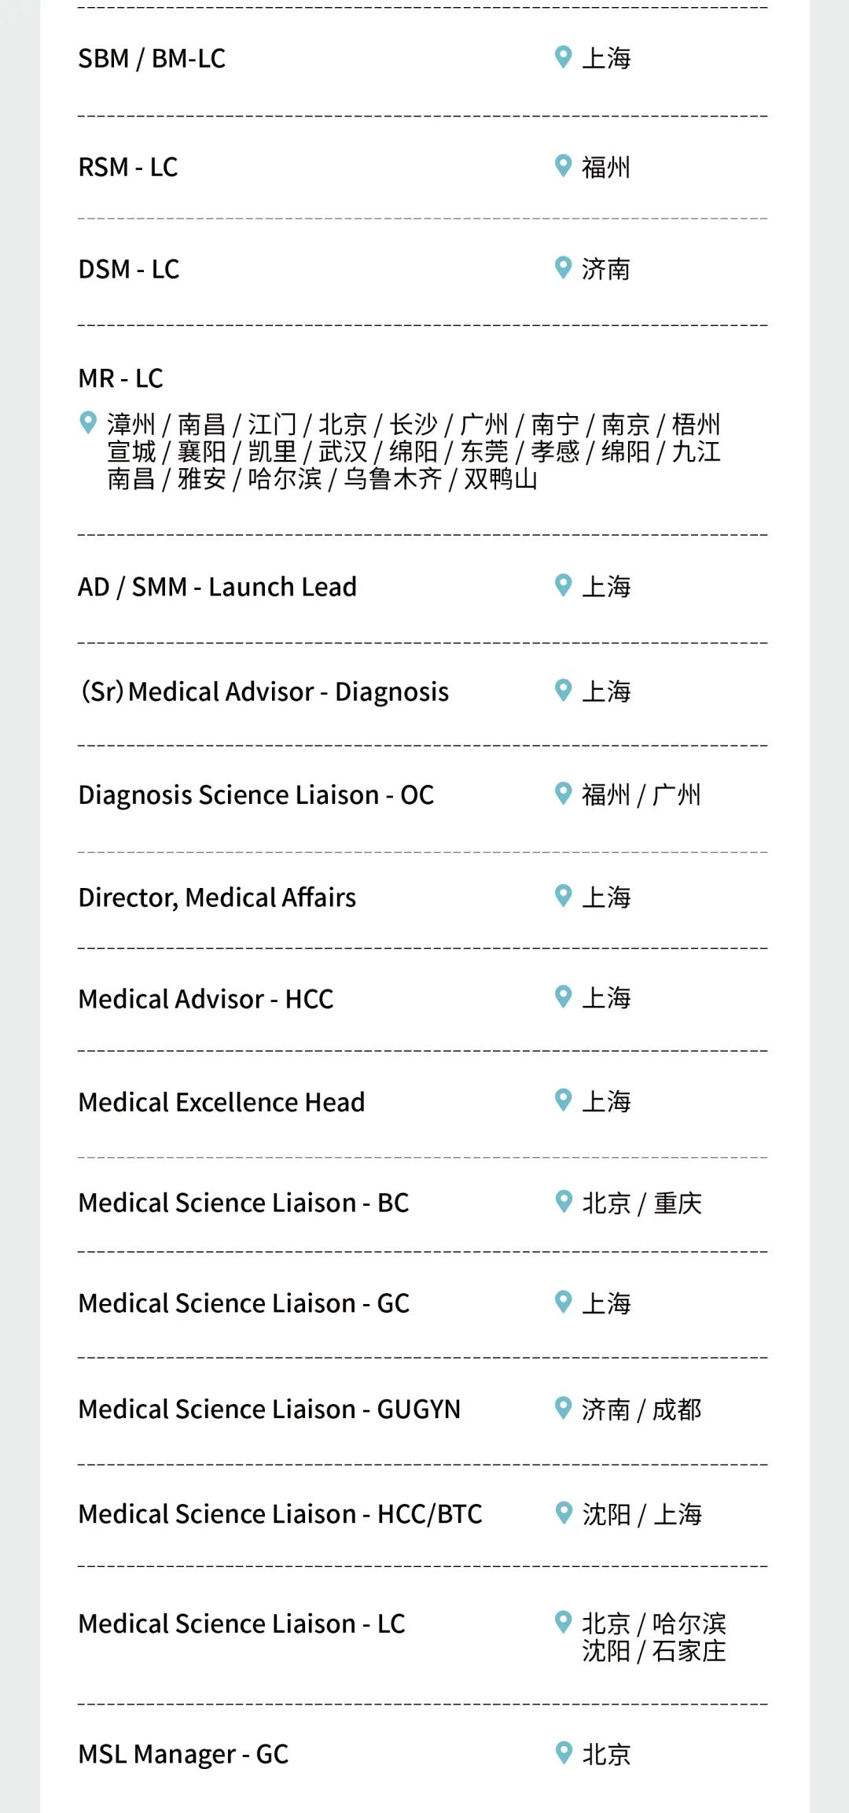Image resolution: width=849 pixels, height=1813 pixels.
Task: Click the pin icon beside 沈阳 / 上海
Action: pyautogui.click(x=563, y=1513)
